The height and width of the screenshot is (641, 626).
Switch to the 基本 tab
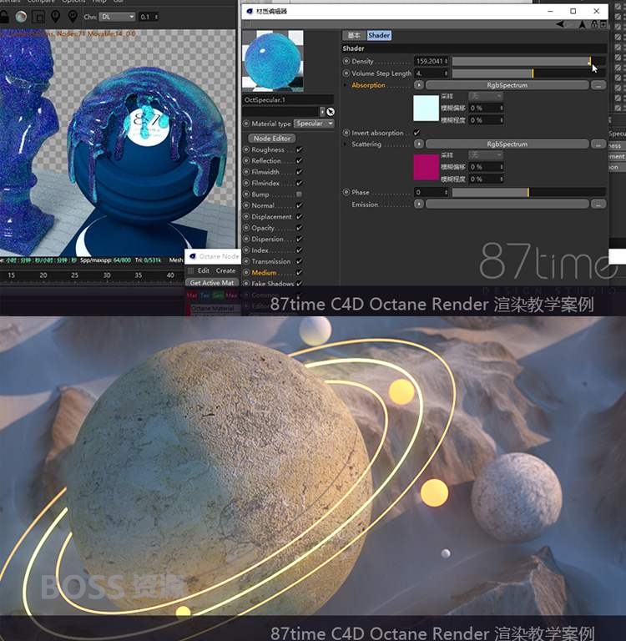[354, 35]
